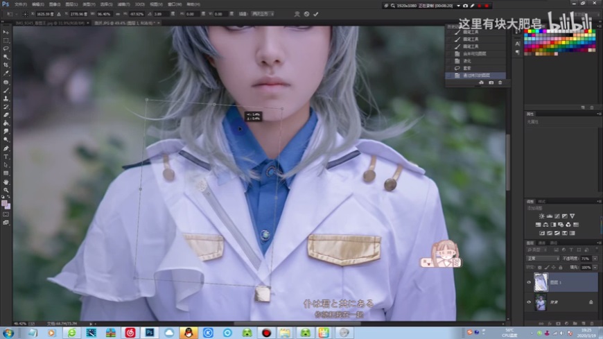Delete current state in History panel
This screenshot has height=339, width=603.
click(500, 82)
